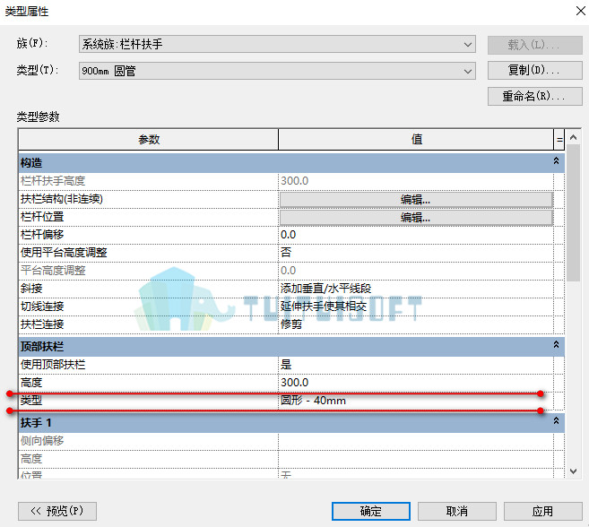
Task: Open the 类型(T) dropdown showing 900mm 圆管
Action: click(x=277, y=71)
